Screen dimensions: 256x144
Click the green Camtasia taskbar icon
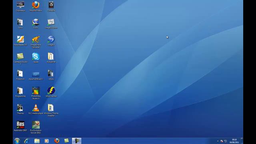[66, 141]
